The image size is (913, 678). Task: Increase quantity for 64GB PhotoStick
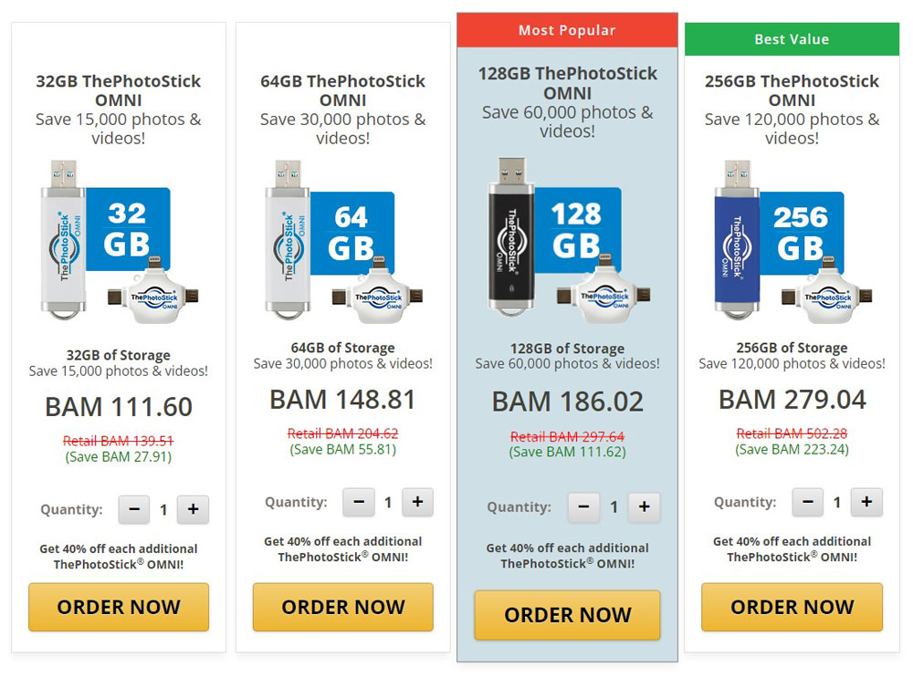[x=417, y=502]
